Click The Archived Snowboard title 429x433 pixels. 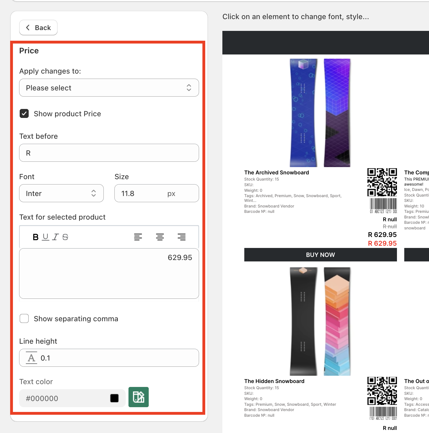point(277,172)
